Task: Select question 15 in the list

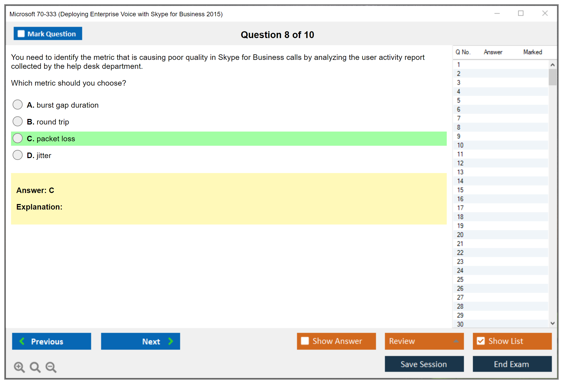Action: 460,190
